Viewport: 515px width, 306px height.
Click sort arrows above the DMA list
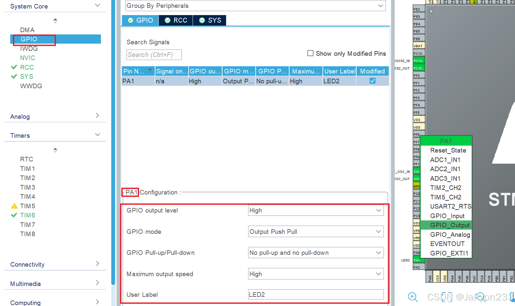pyautogui.click(x=55, y=21)
